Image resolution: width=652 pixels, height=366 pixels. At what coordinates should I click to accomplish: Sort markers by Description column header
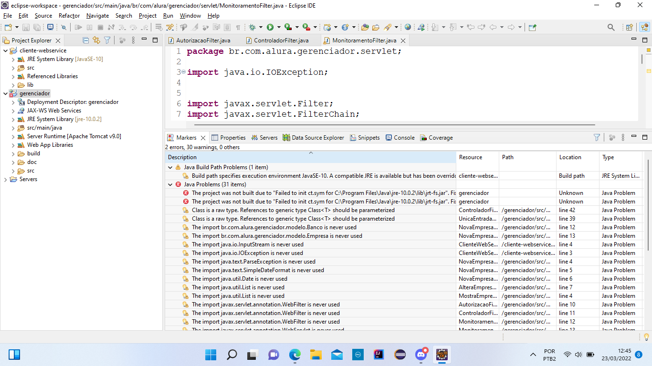[x=311, y=157]
